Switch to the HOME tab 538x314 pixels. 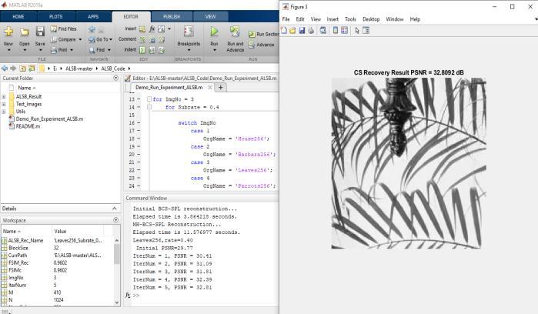18,16
